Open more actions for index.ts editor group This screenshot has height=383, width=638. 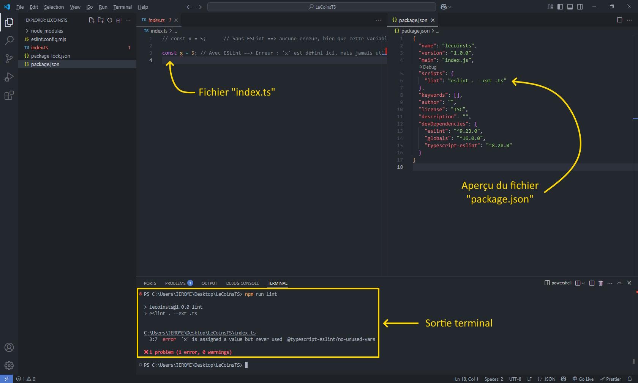(378, 20)
